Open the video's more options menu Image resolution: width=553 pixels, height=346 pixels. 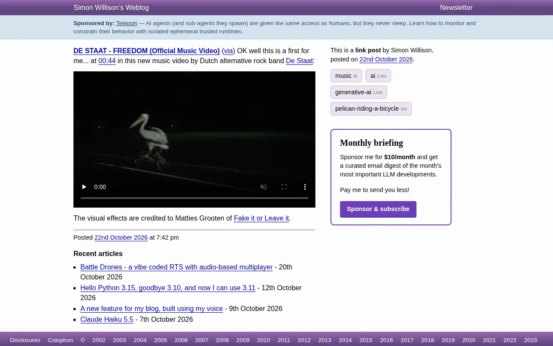[305, 187]
